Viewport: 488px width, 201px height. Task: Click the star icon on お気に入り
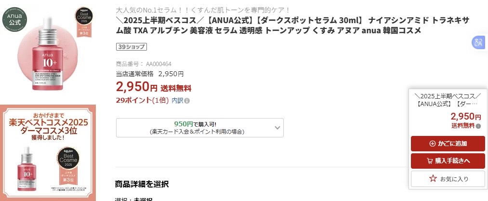pyautogui.click(x=433, y=178)
